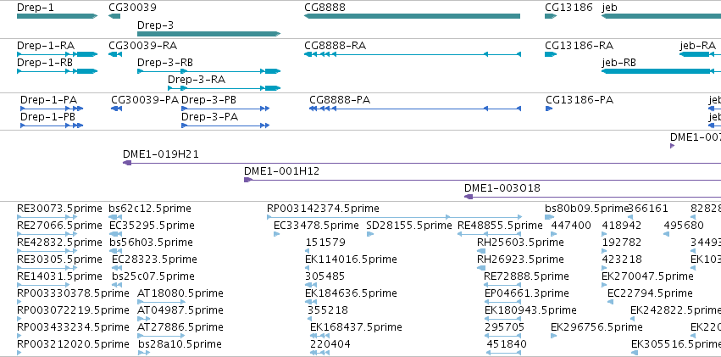Click the DME1-003O18 clone start arrow
Screen dimensions: 721x357
tap(469, 197)
